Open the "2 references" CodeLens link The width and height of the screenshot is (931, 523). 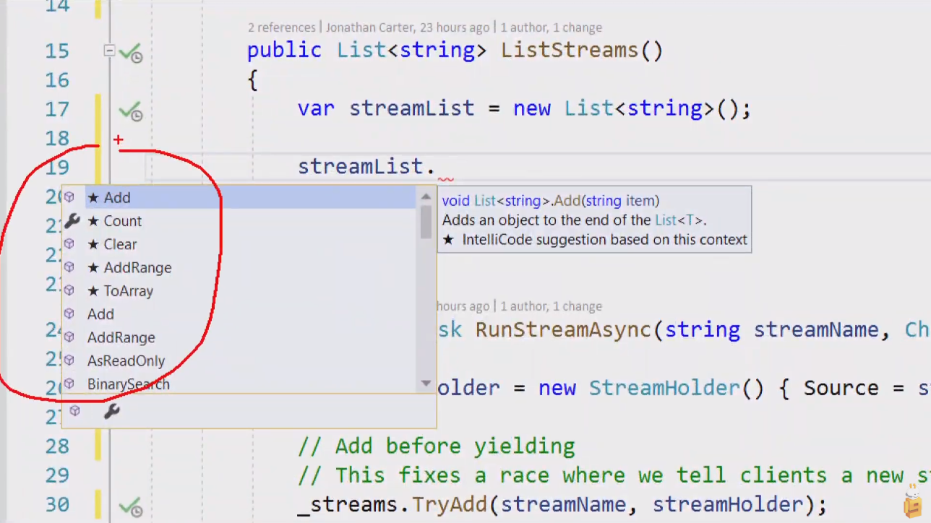click(x=281, y=27)
